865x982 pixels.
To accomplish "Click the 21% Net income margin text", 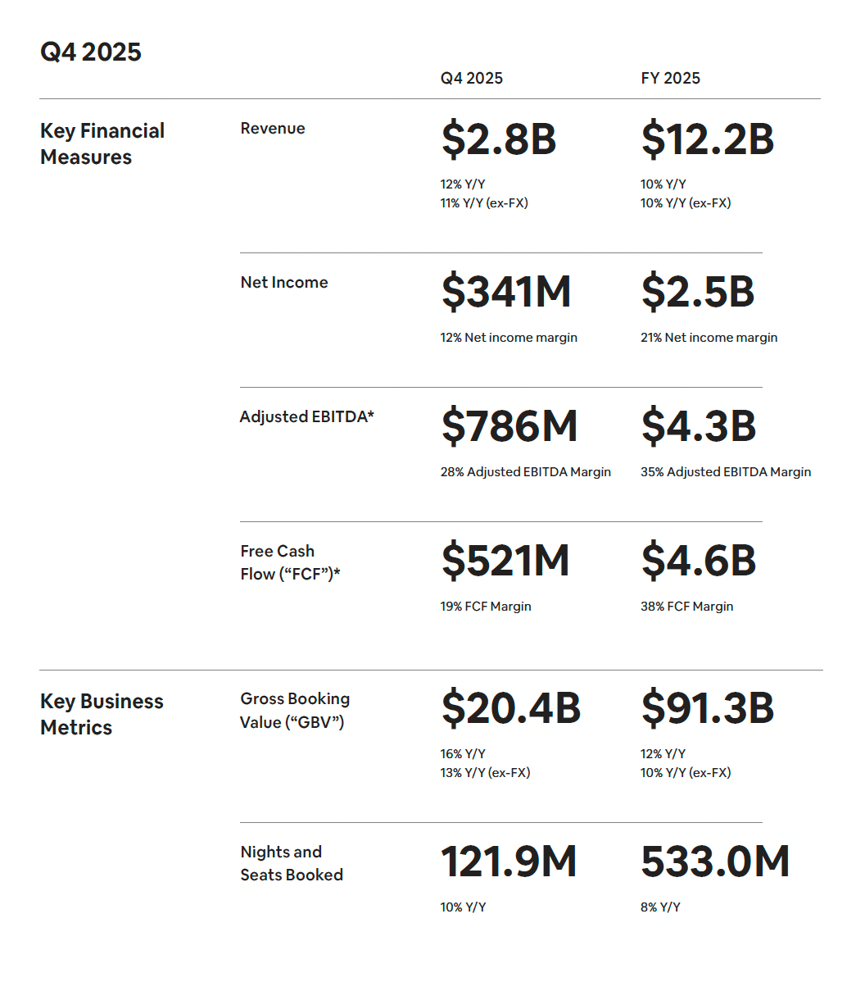I will pos(709,338).
